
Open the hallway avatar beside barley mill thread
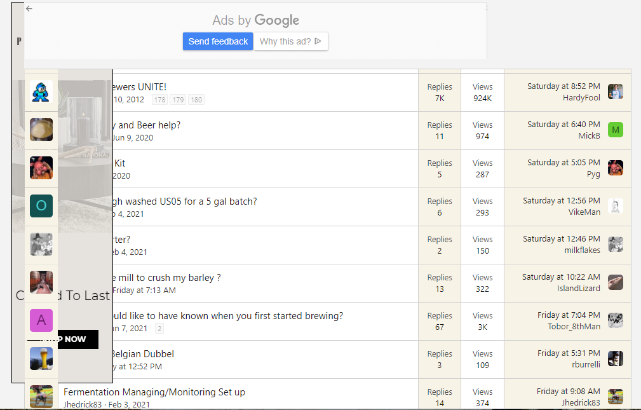[41, 282]
